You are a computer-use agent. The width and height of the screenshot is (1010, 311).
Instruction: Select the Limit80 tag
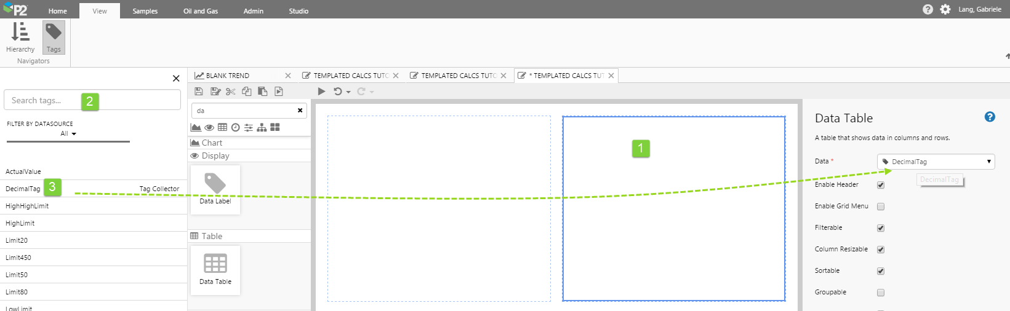94,292
